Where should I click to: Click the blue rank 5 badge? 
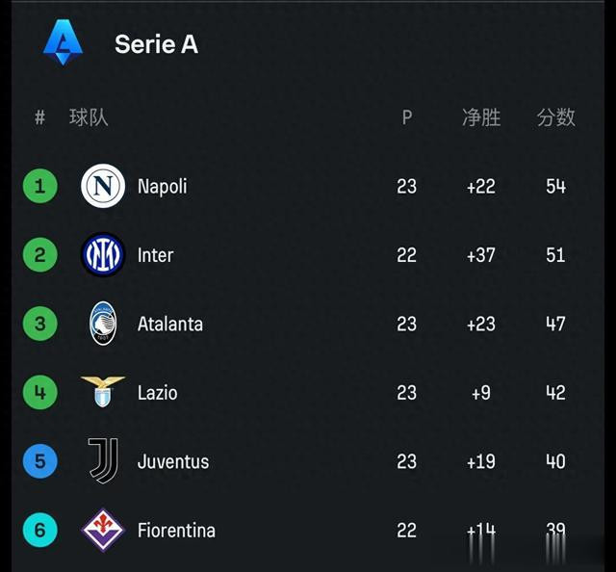pyautogui.click(x=40, y=461)
